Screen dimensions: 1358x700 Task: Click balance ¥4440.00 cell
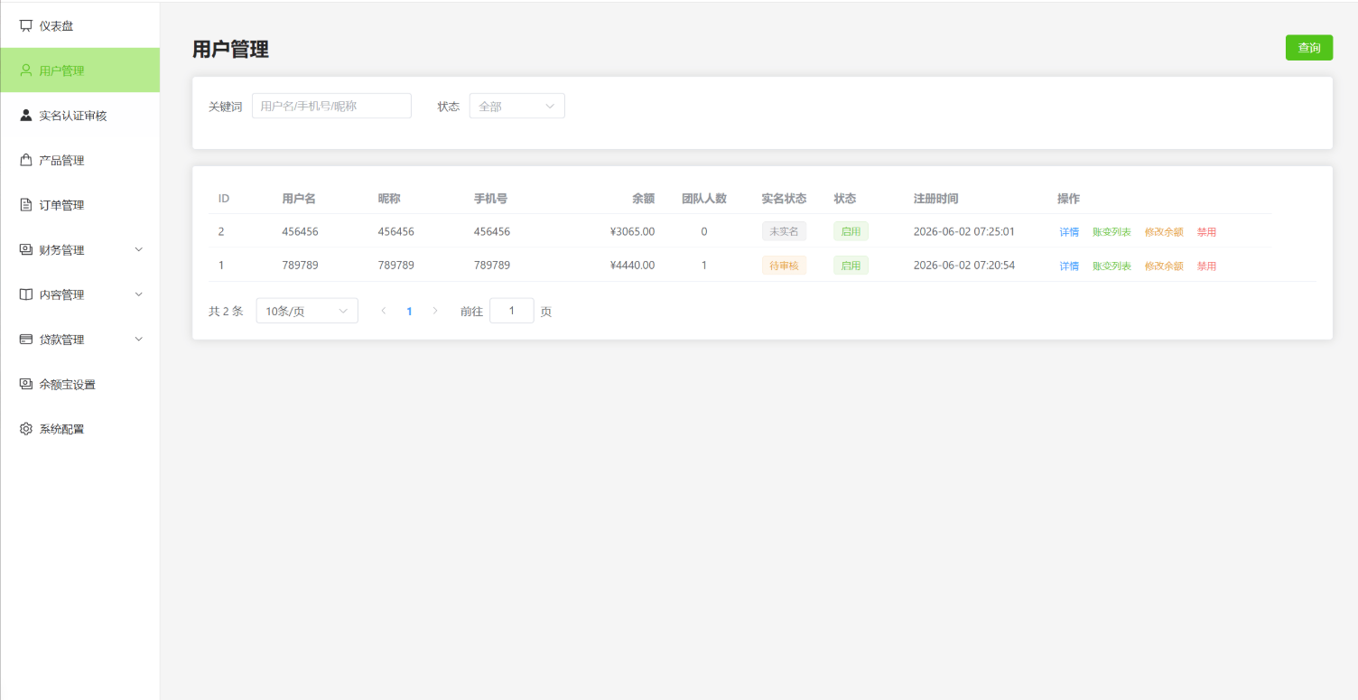[632, 266]
